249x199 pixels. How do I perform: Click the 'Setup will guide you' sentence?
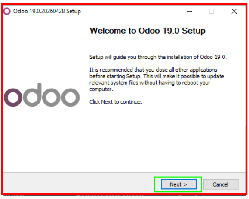point(158,57)
